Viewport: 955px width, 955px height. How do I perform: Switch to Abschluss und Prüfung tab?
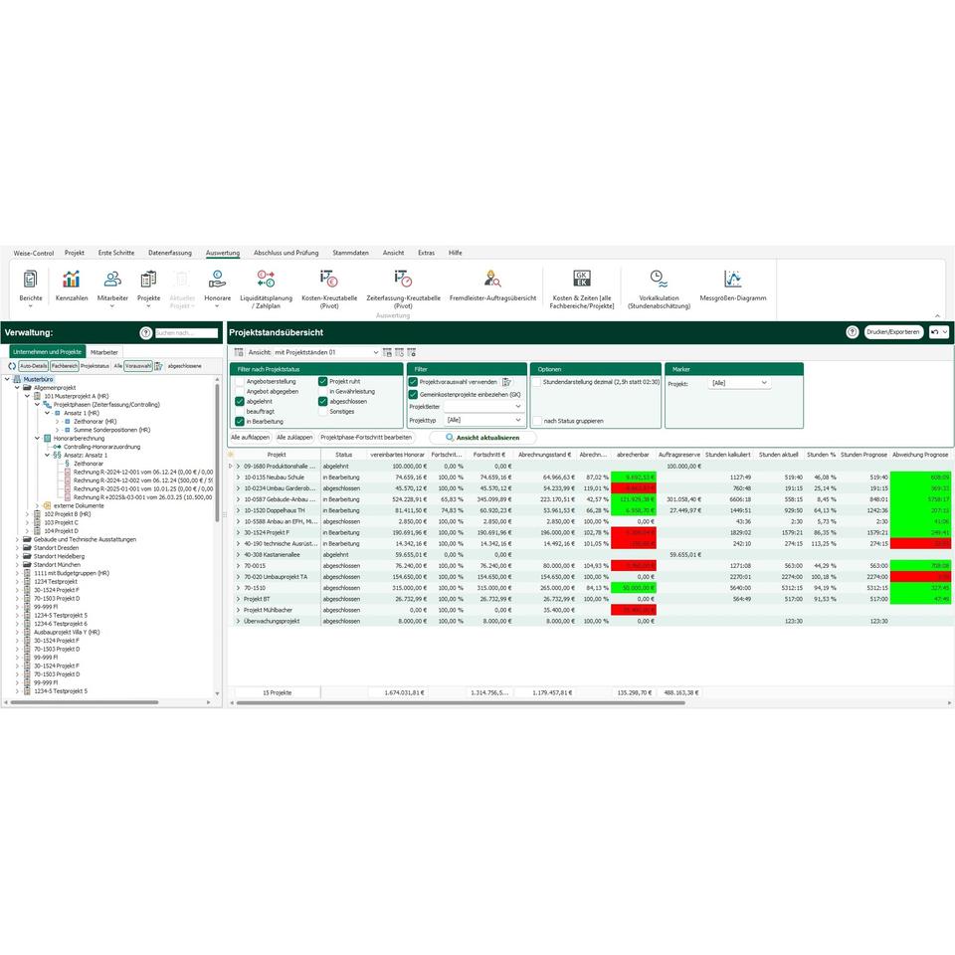[286, 253]
